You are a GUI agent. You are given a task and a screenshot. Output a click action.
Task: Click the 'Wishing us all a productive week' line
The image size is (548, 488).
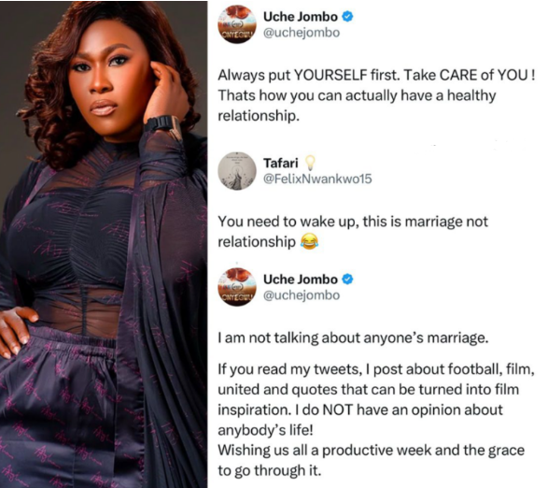(372, 460)
